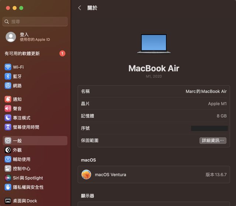Image resolution: width=236 pixels, height=206 pixels.
Task: Click the MacBook Air laptop image
Action: pyautogui.click(x=154, y=44)
